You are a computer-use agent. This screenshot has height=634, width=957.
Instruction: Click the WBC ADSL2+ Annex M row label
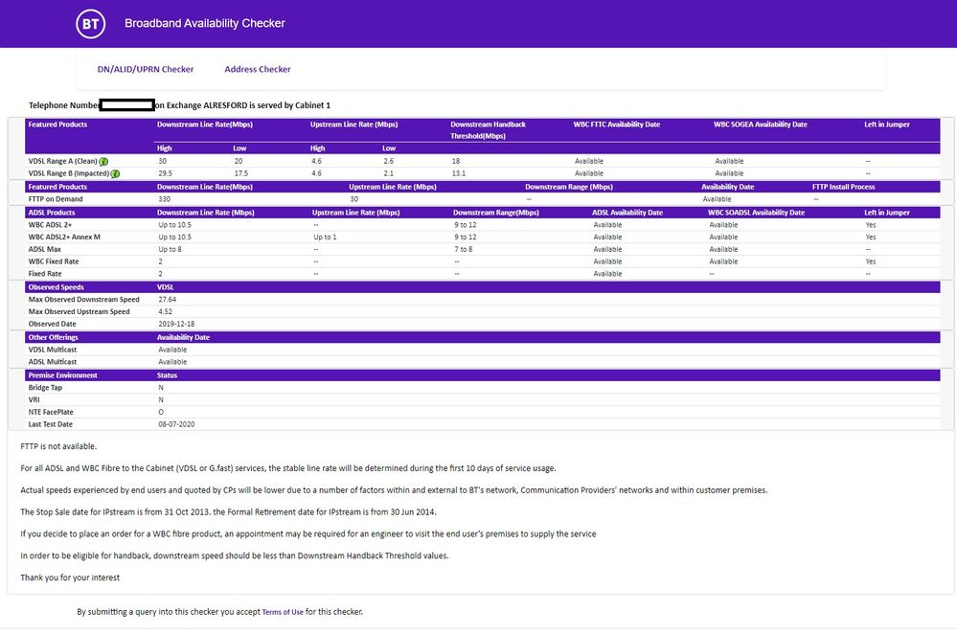pyautogui.click(x=64, y=237)
